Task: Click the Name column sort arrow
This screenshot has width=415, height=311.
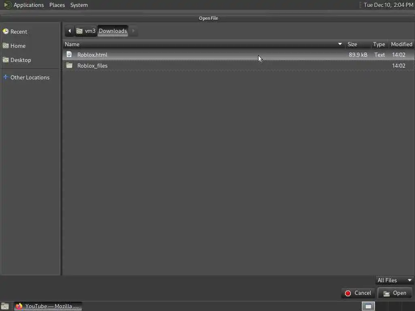Action: [x=340, y=44]
